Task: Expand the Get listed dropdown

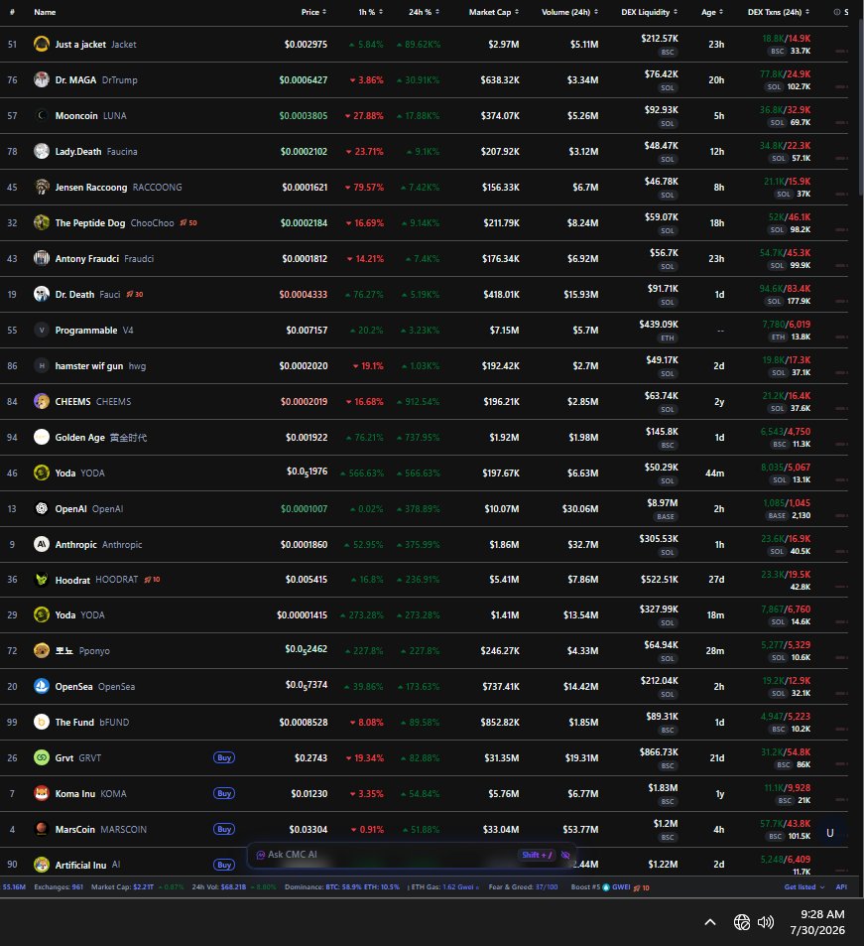Action: (x=804, y=886)
